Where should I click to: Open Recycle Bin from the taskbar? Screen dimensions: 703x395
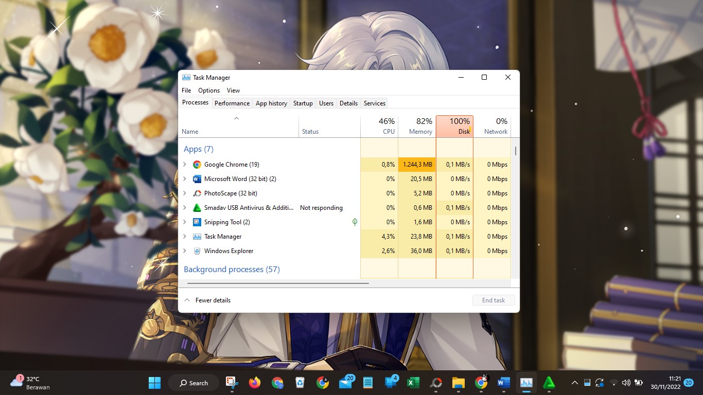tap(300, 383)
